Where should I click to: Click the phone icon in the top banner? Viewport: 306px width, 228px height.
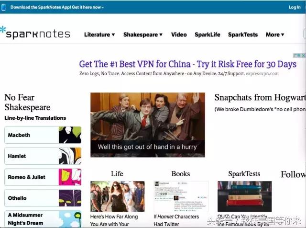[x=3, y=7]
